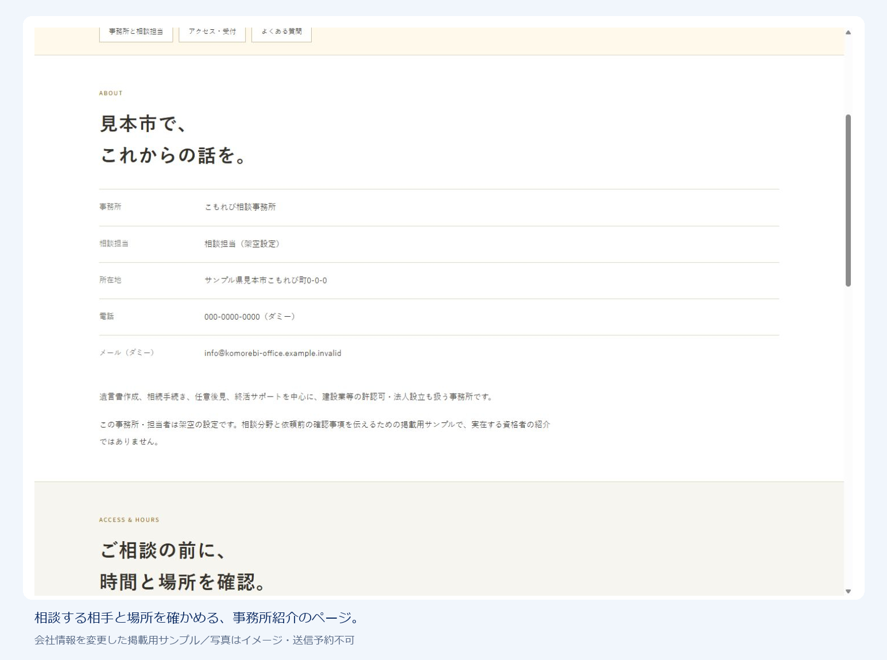The image size is (887, 660).
Task: Click the value 相談担当（架空設定）
Action: point(242,244)
